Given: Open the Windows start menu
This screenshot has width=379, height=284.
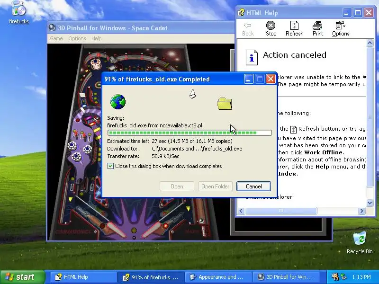Looking at the screenshot, I should tap(23, 277).
